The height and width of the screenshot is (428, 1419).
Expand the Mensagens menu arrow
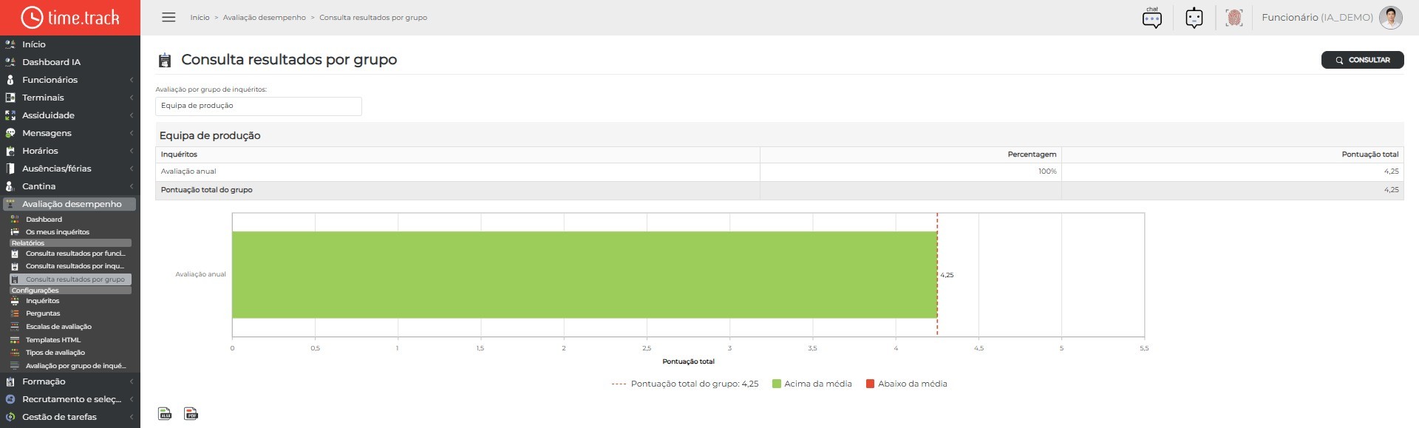[132, 133]
